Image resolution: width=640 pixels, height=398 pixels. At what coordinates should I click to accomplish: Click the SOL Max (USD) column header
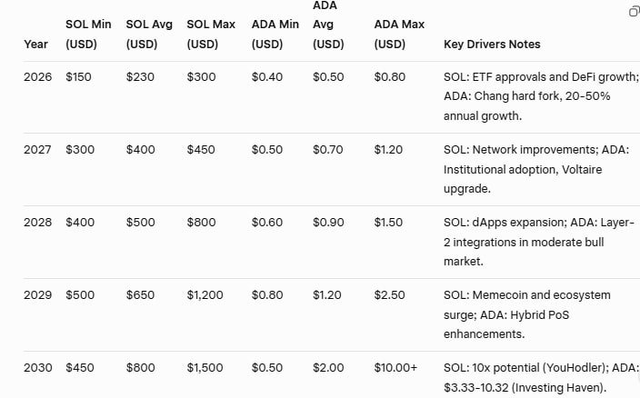pyautogui.click(x=210, y=34)
